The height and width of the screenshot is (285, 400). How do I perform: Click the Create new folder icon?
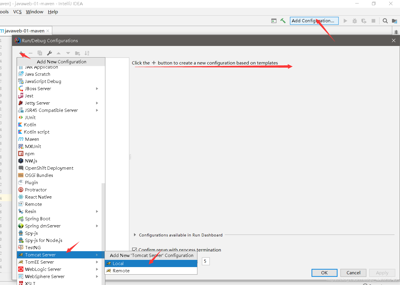(77, 53)
